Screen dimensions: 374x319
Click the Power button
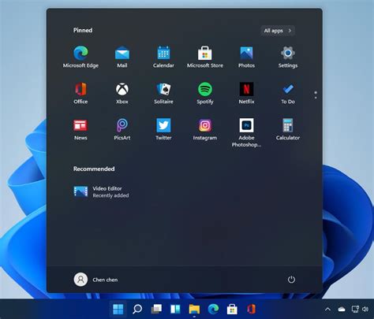click(291, 280)
